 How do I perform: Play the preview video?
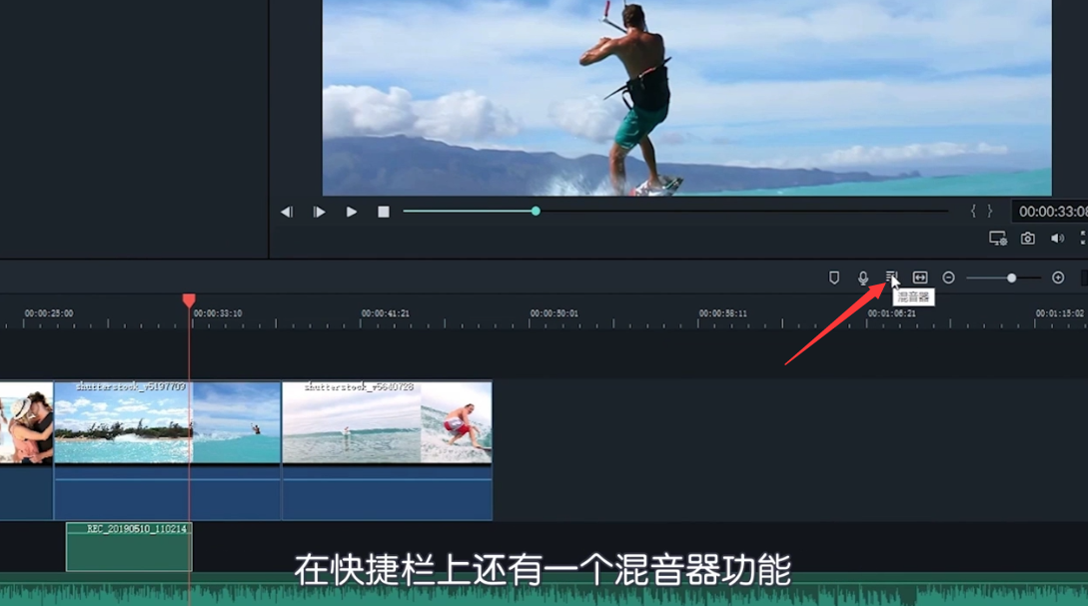[351, 212]
